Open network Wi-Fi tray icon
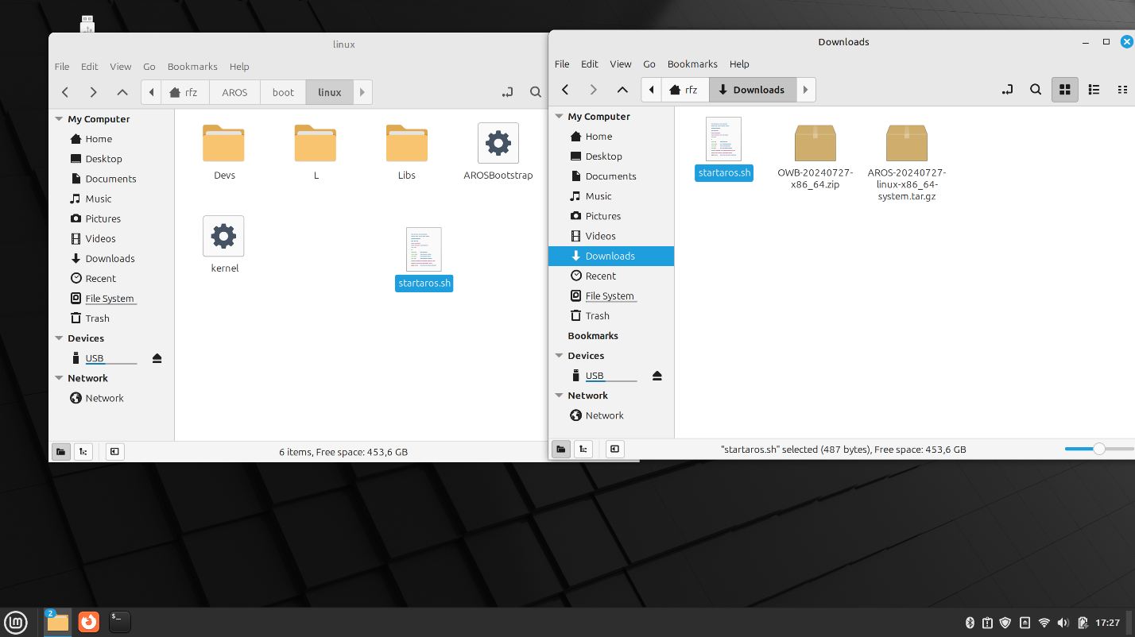The width and height of the screenshot is (1135, 637). pyautogui.click(x=1044, y=623)
